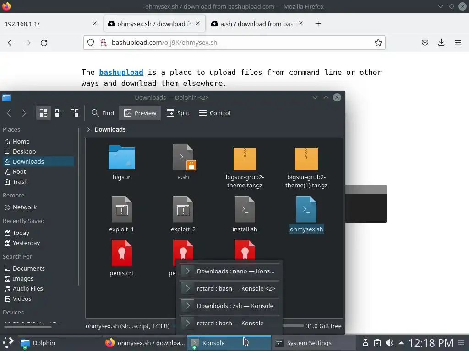
Task: Switch Dolphin to compact view mode
Action: 59,113
